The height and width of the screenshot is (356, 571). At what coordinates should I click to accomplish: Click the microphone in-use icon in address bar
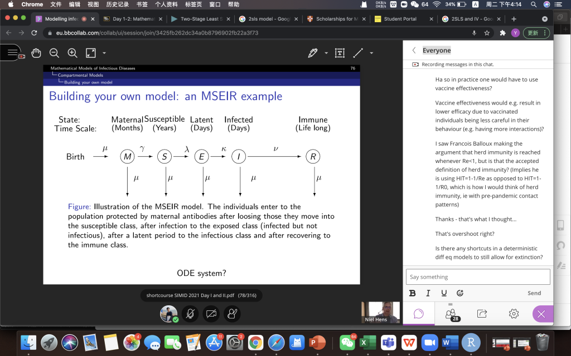(x=474, y=33)
